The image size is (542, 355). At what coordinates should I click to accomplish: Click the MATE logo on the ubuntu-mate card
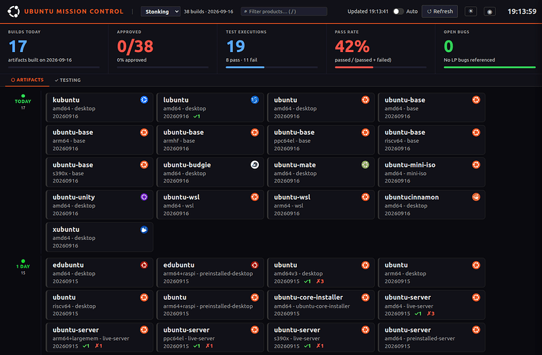tap(365, 164)
